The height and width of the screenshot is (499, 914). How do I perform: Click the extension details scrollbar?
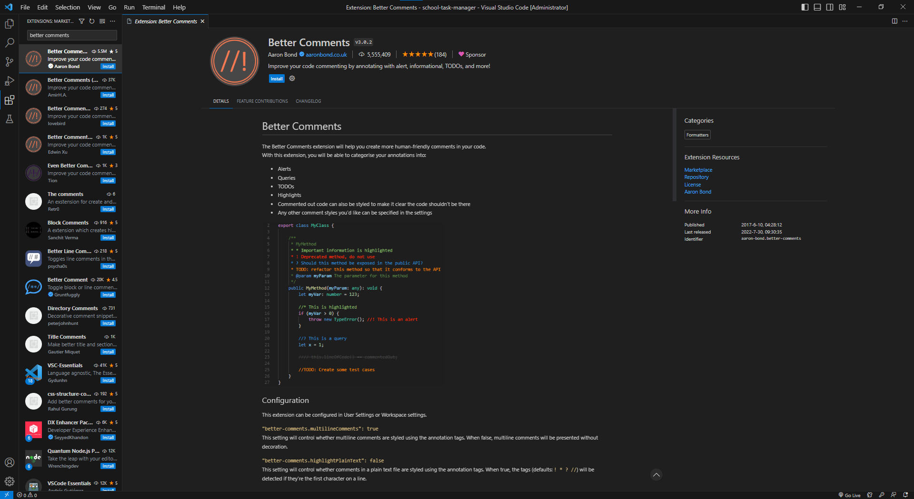674,155
